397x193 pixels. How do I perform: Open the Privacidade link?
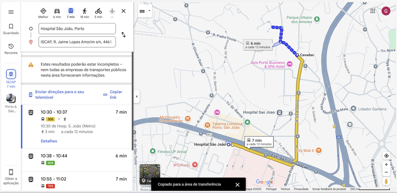(x=301, y=189)
